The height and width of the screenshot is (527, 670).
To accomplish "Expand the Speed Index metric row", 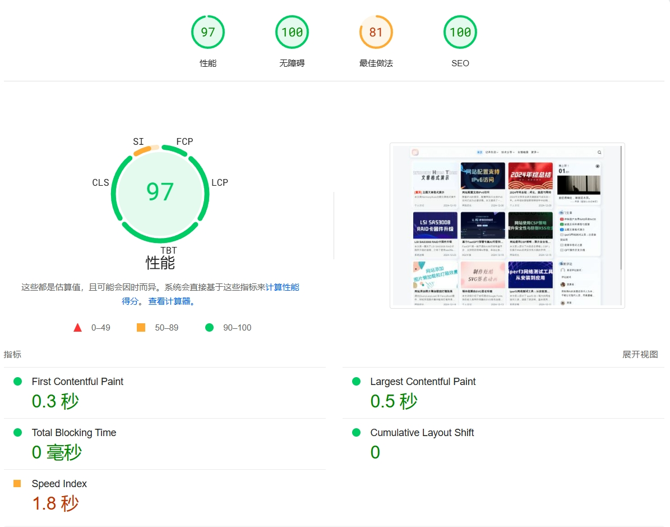I will (59, 484).
